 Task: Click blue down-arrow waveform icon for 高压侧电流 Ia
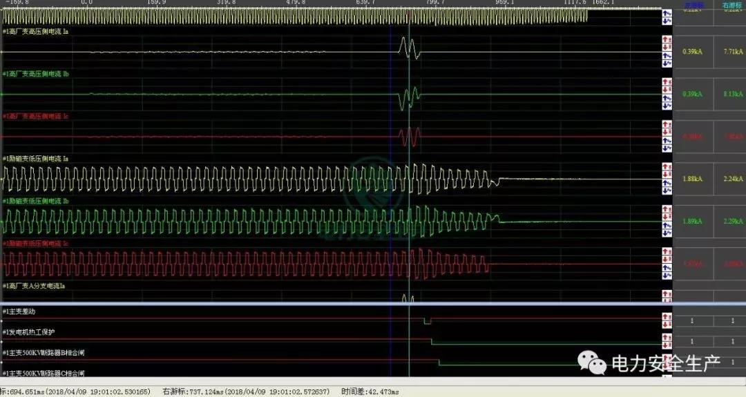pos(667,63)
